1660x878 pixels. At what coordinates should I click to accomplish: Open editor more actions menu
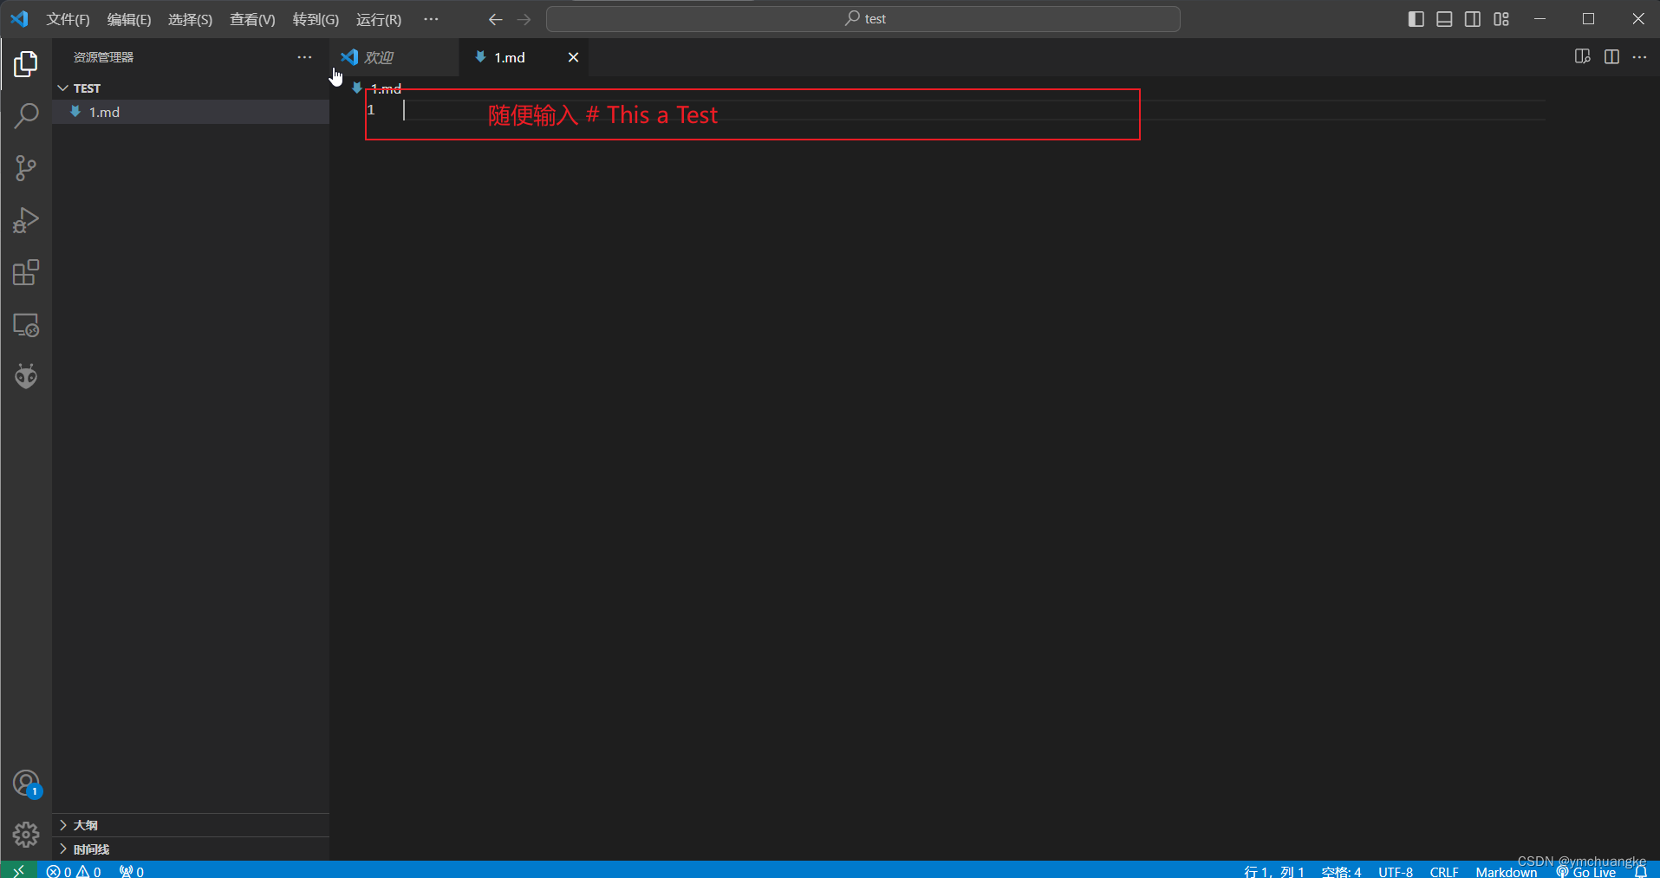click(1639, 57)
